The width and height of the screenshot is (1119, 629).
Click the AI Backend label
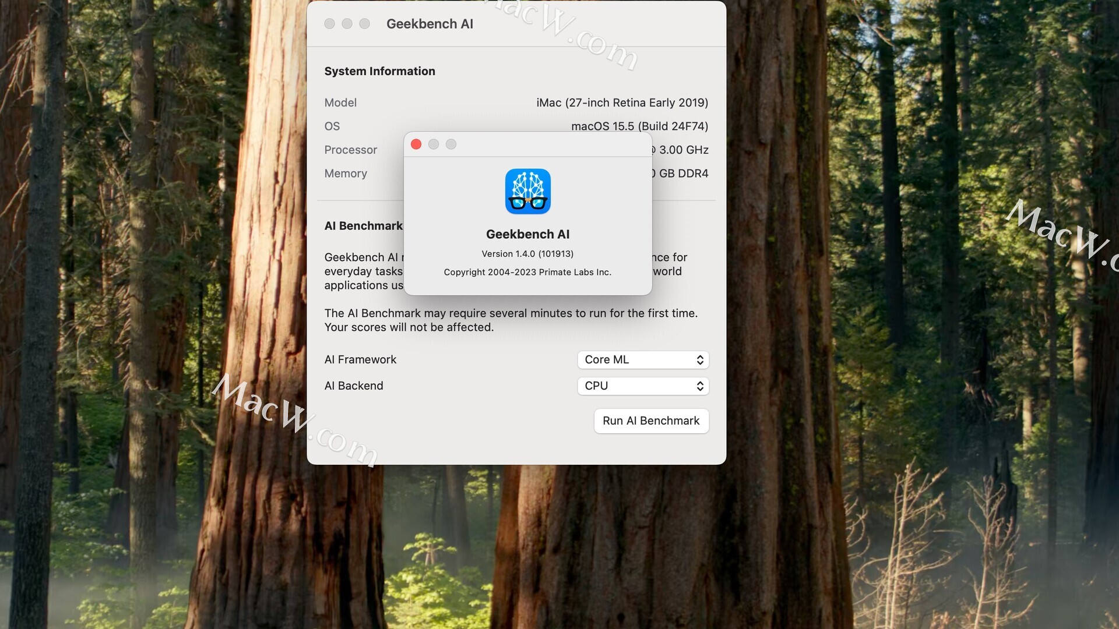[x=353, y=386]
